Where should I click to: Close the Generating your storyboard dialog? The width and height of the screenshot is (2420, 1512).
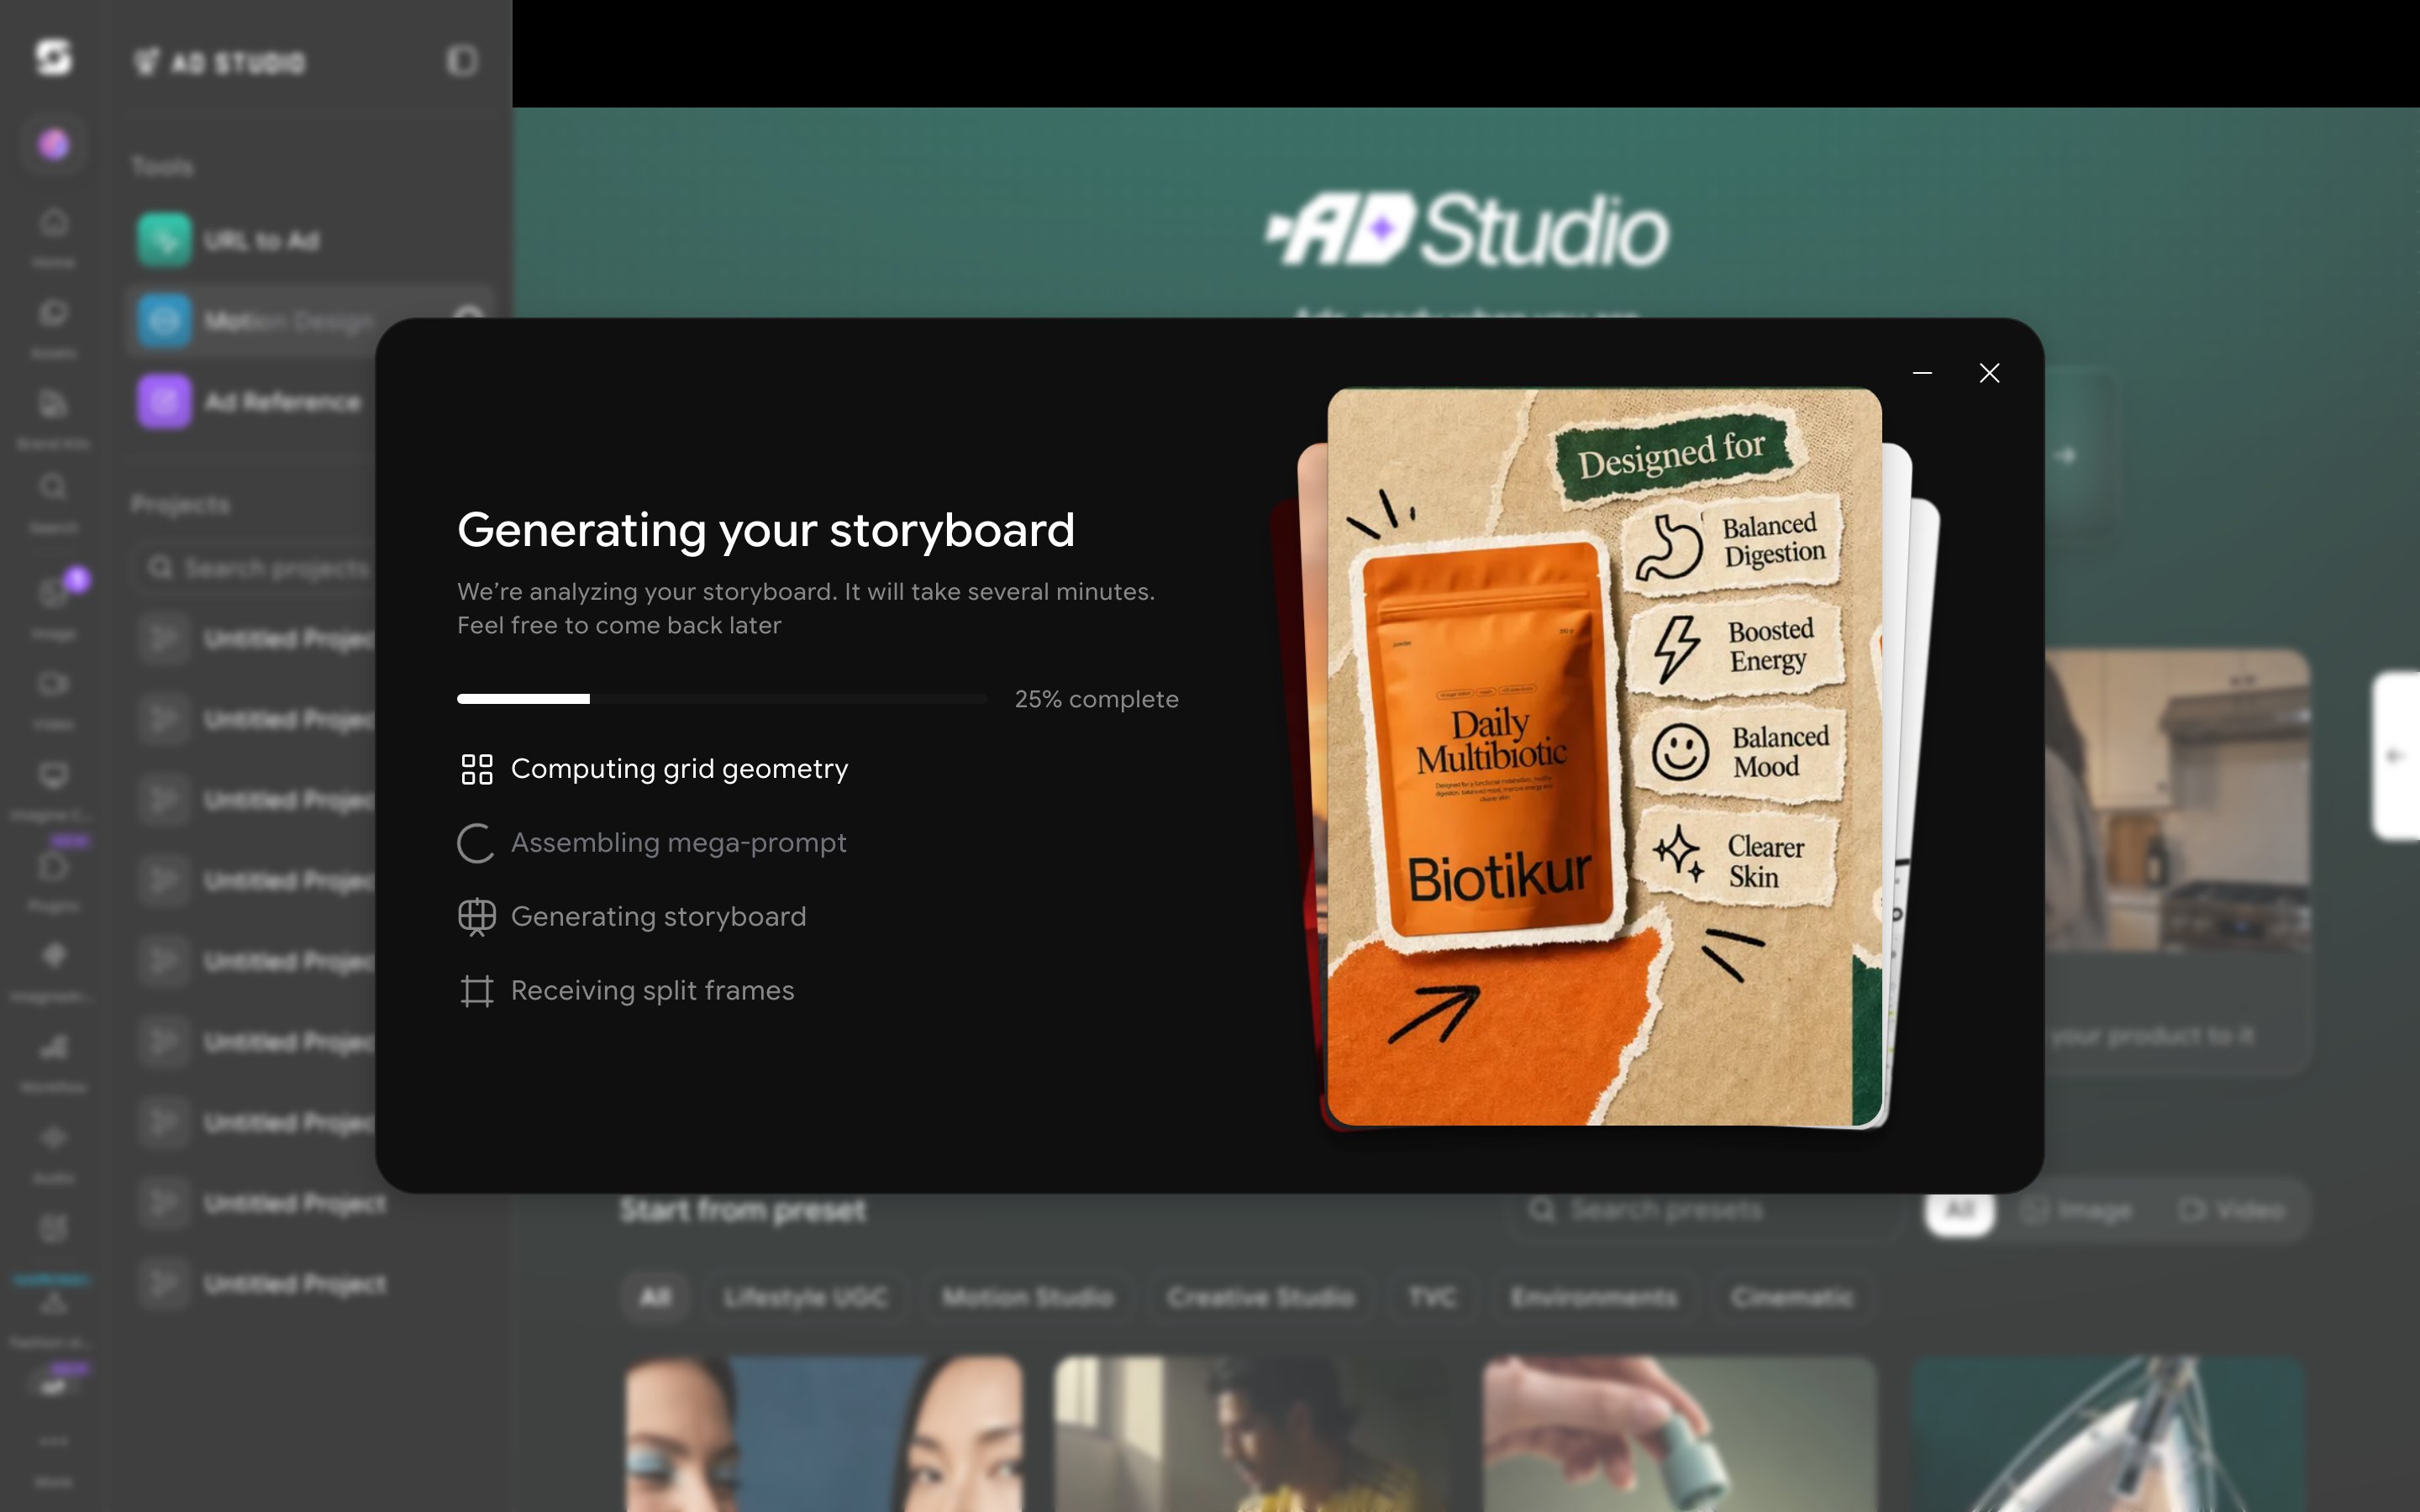[1989, 373]
